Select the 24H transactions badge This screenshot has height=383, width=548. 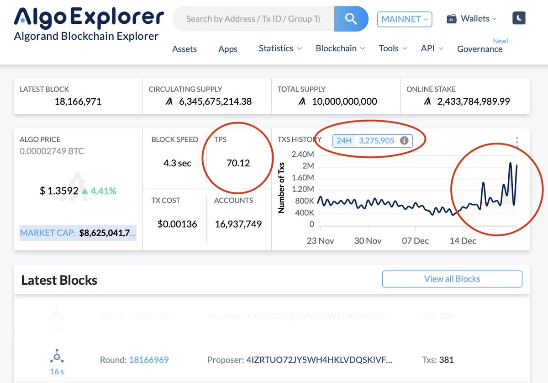coord(344,141)
